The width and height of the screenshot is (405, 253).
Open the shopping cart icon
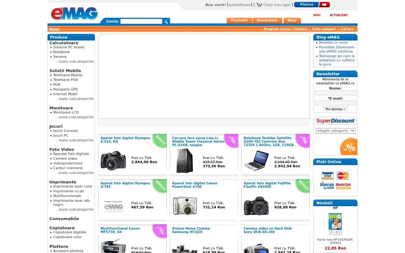coord(259,5)
